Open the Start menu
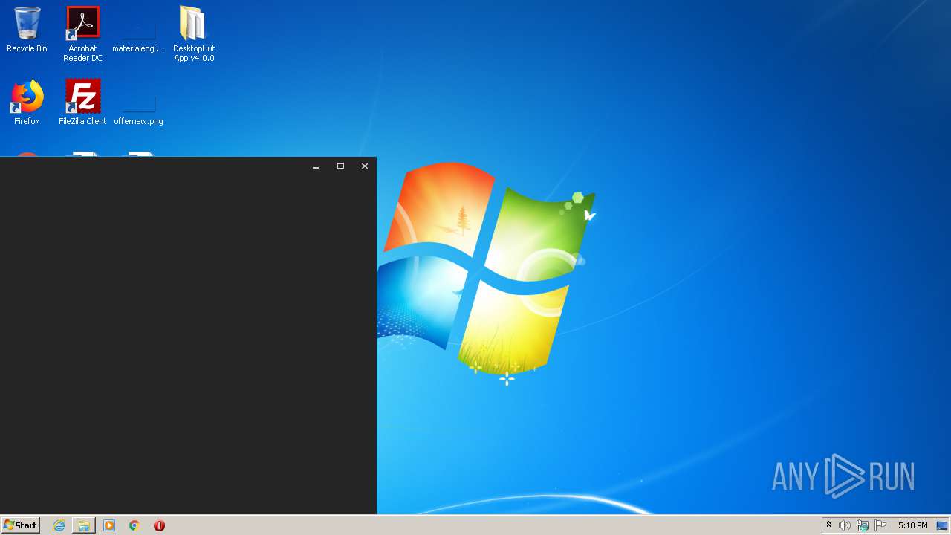This screenshot has width=951, height=535. click(x=21, y=525)
